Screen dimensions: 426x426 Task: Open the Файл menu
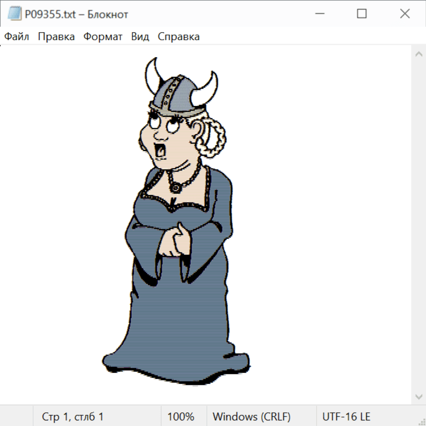click(x=17, y=37)
